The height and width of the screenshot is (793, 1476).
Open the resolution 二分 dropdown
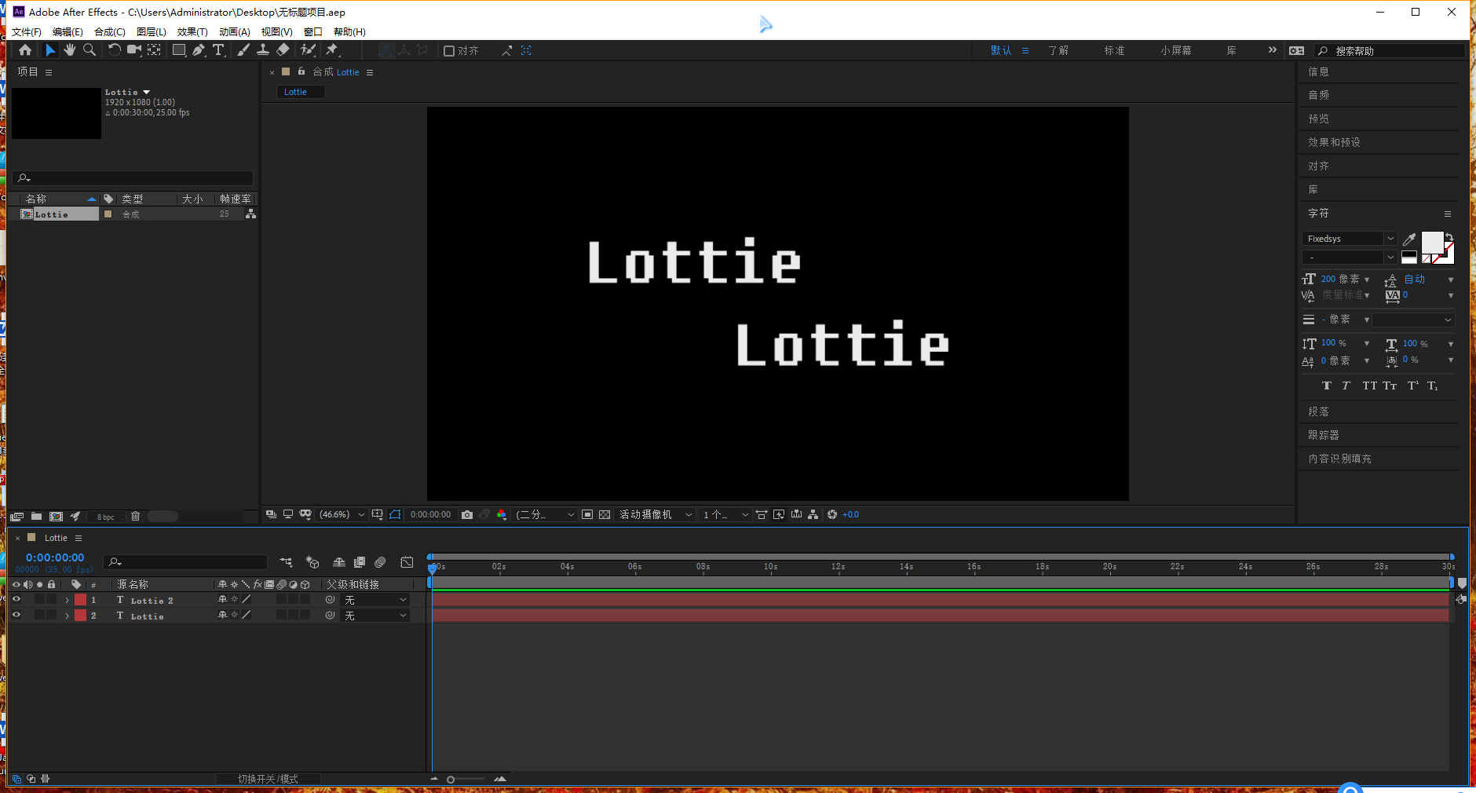tap(544, 515)
